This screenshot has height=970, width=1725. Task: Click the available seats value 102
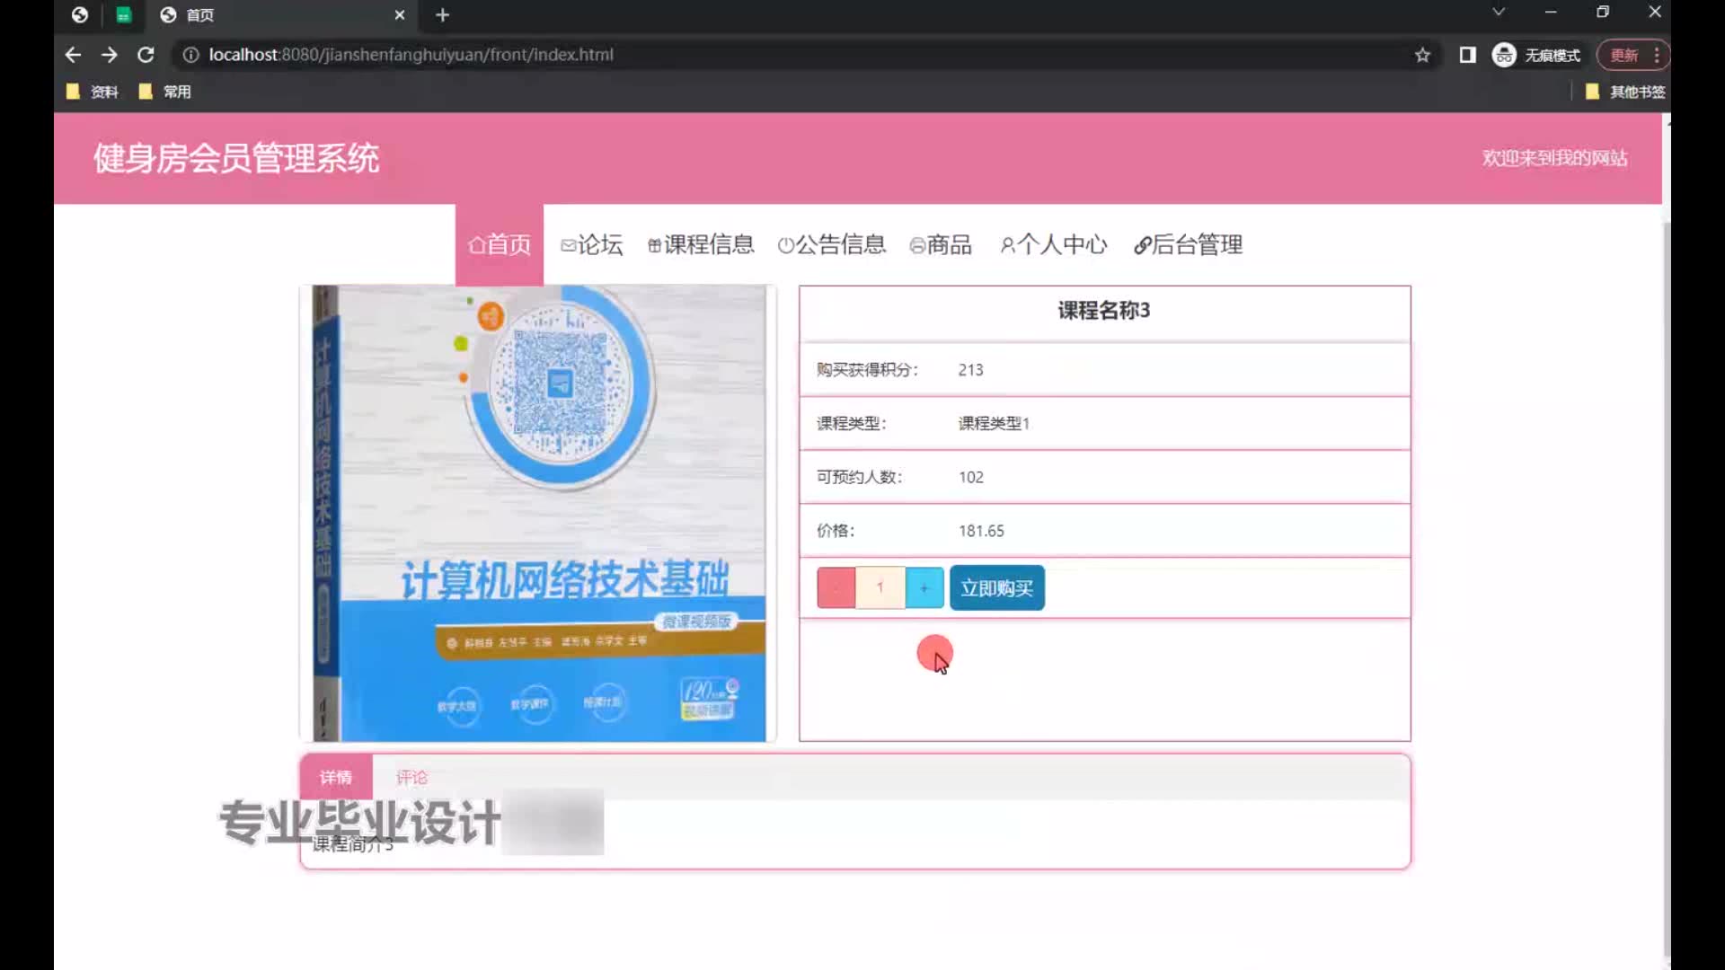[x=970, y=477]
